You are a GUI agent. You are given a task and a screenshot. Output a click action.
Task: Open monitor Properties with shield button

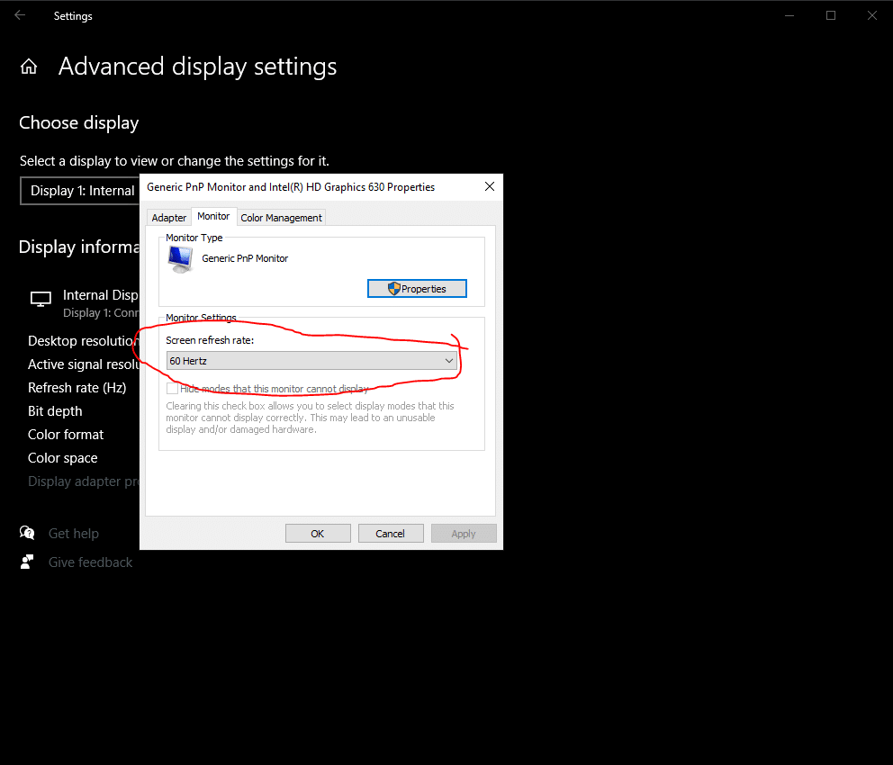click(417, 289)
